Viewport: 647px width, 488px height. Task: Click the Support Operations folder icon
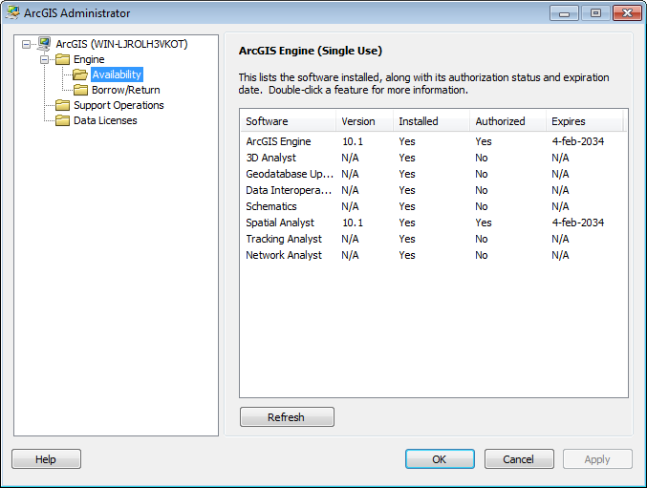[x=63, y=105]
